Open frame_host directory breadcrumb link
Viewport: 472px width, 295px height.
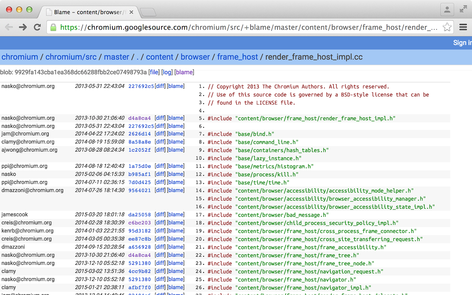click(237, 57)
